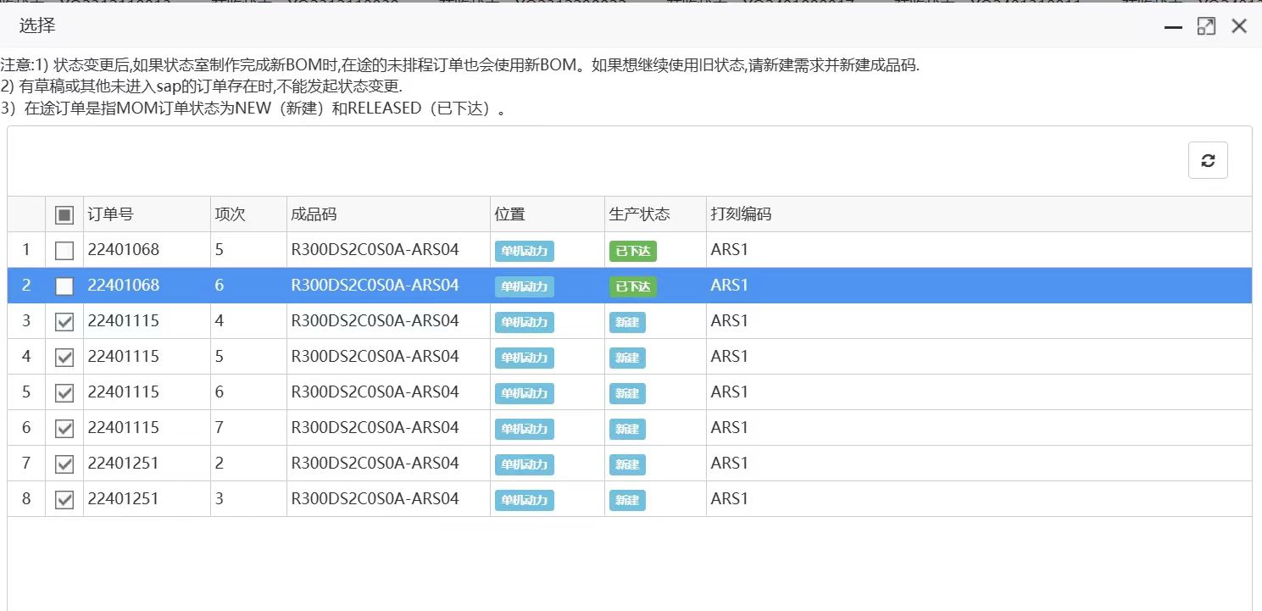Select order number 22401068 in row 2

(x=123, y=286)
